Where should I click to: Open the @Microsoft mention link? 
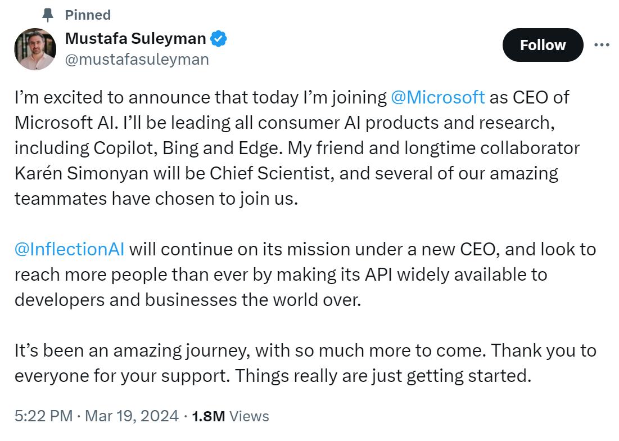pyautogui.click(x=437, y=97)
